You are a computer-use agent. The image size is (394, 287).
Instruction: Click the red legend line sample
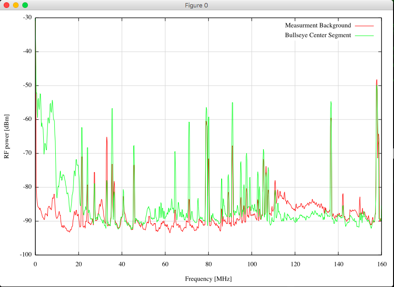pos(364,26)
